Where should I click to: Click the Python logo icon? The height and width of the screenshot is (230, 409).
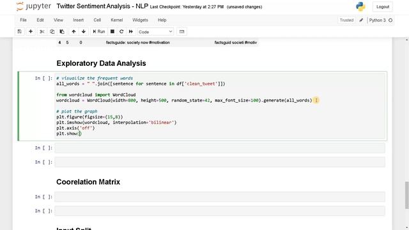point(360,7)
